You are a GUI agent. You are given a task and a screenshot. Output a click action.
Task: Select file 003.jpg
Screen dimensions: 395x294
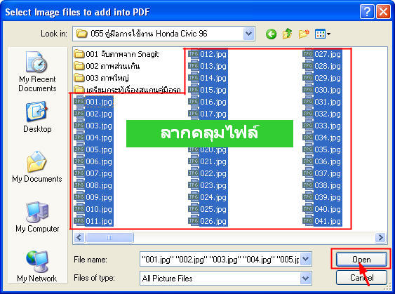[93, 126]
